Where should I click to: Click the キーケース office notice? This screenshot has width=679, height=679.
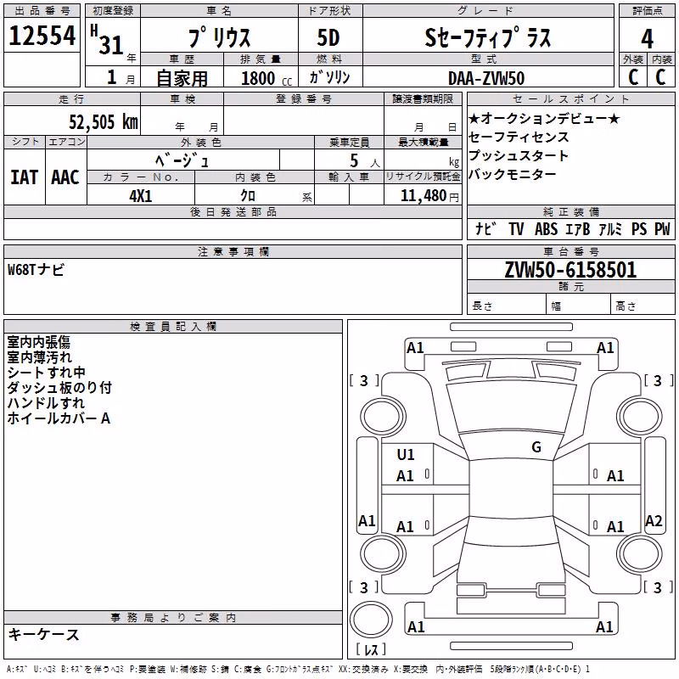pos(44,634)
